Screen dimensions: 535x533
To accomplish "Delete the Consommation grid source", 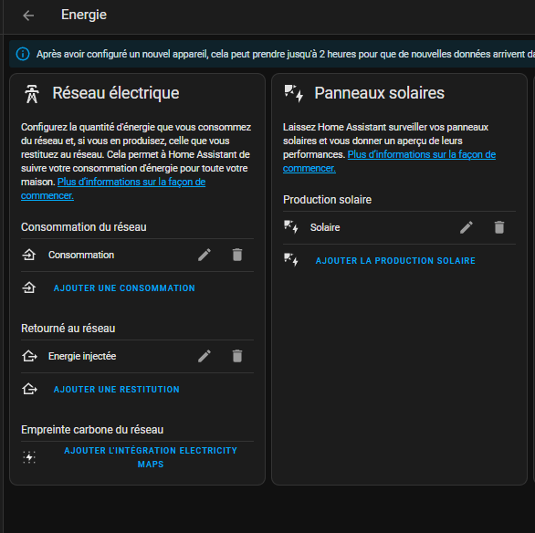I will pos(237,255).
